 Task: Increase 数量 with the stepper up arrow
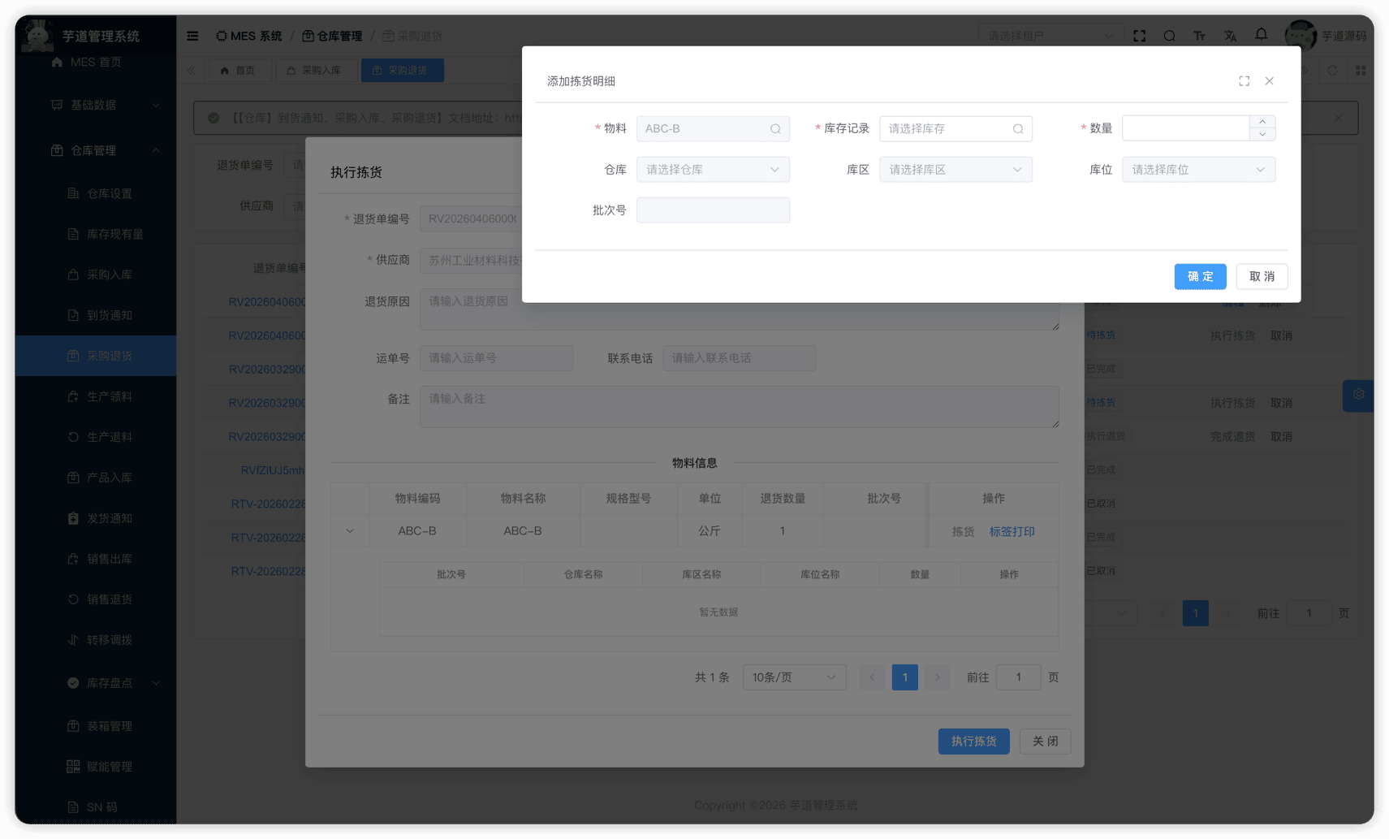point(1262,123)
